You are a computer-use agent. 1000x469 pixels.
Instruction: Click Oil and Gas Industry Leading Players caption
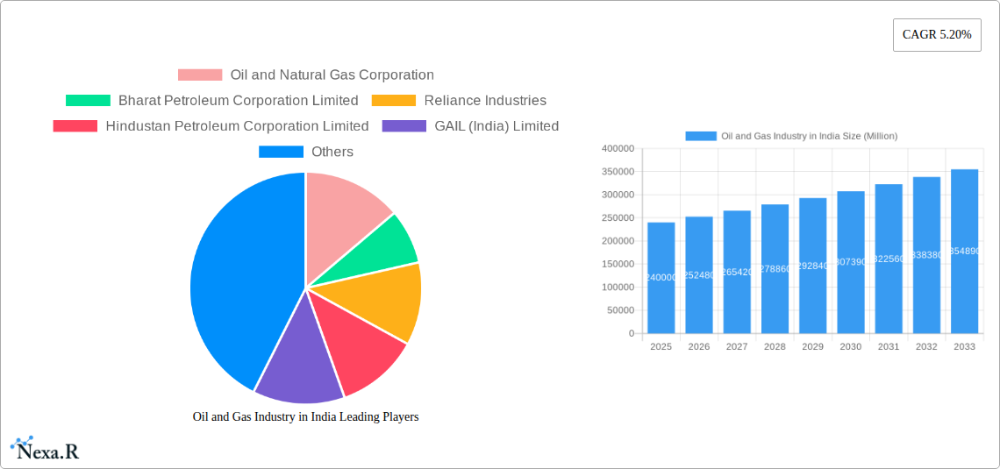(305, 416)
